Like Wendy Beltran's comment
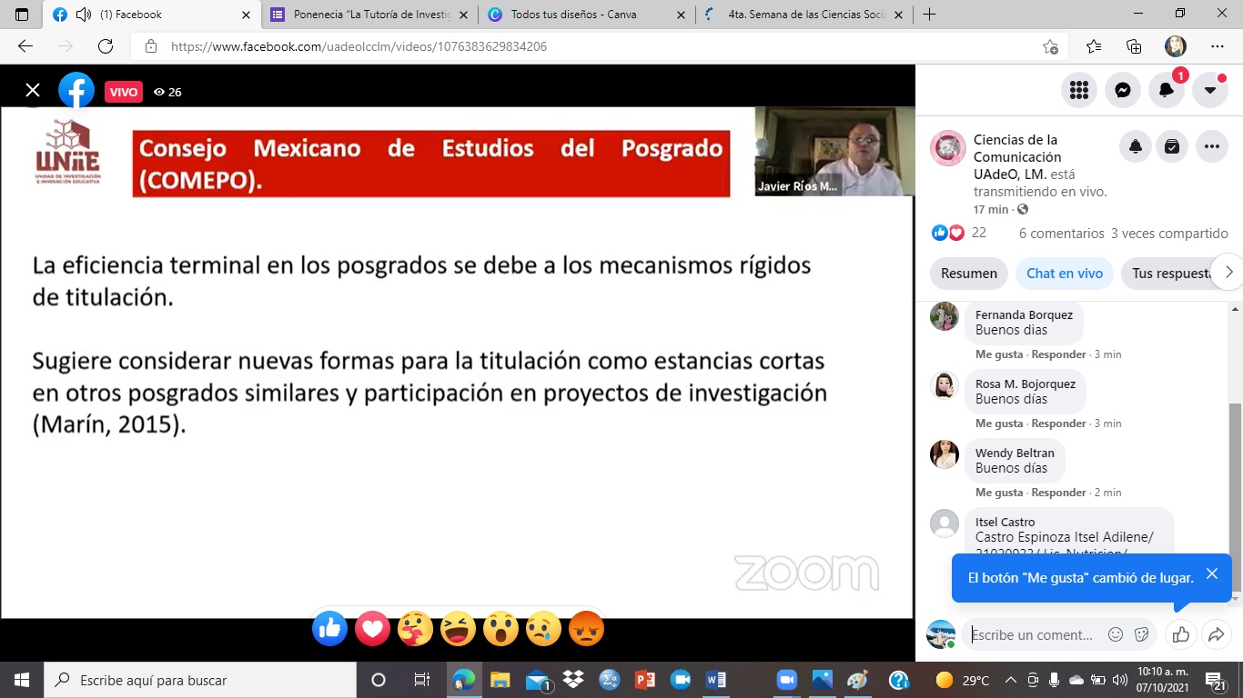This screenshot has height=698, width=1243. coord(999,493)
